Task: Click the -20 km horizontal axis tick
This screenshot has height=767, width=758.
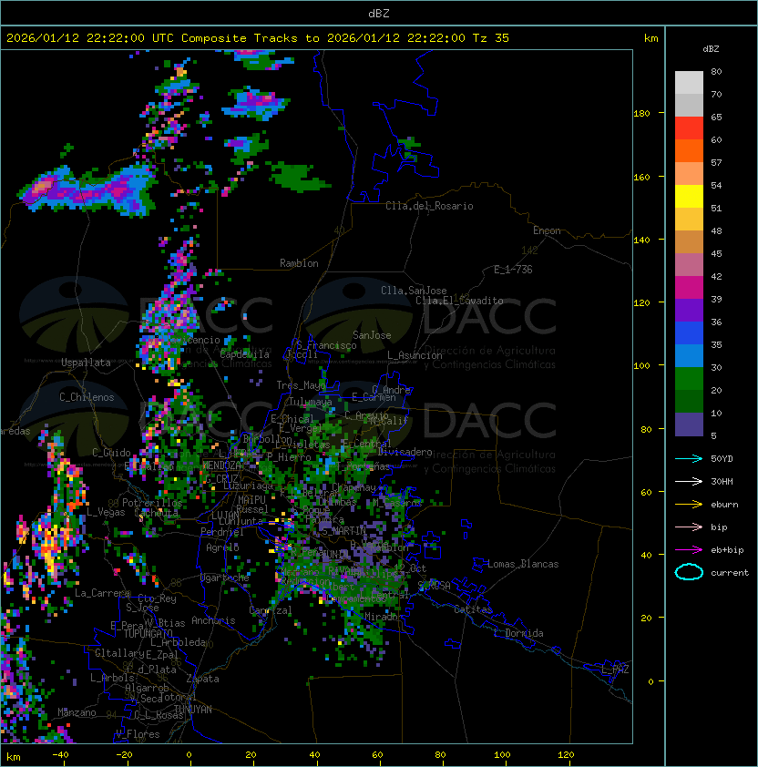Action: [x=123, y=755]
